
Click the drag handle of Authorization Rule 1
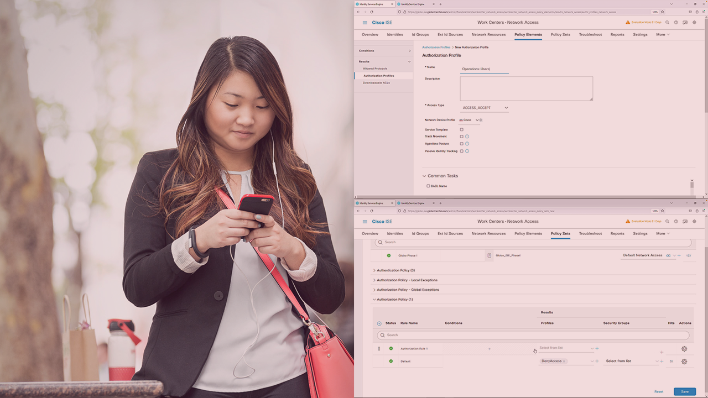click(379, 349)
